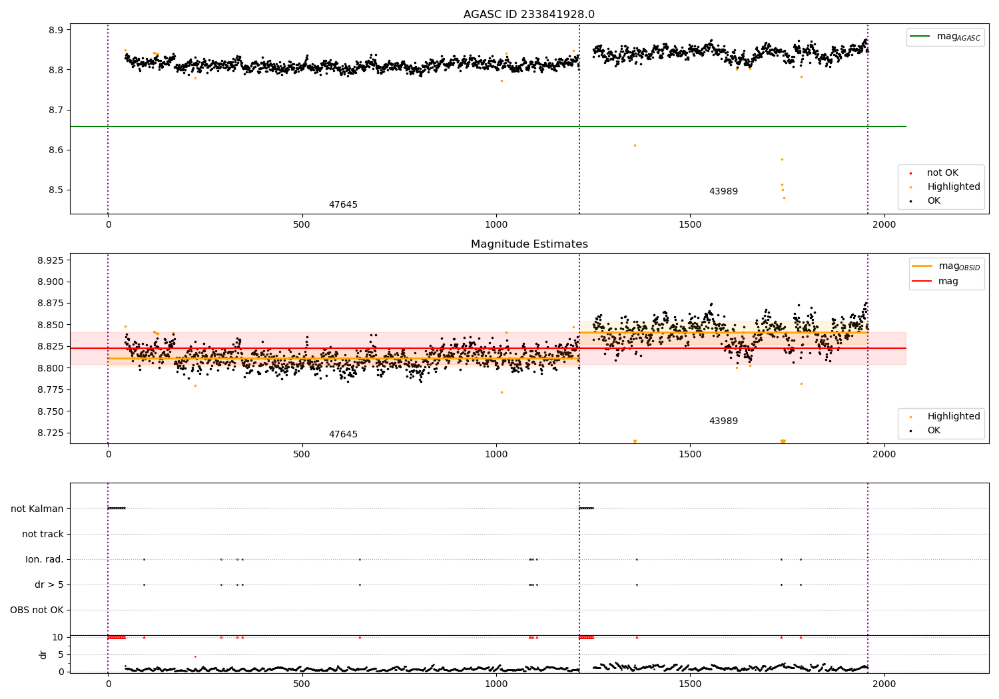Click the not Kalman row label
Screen dimensions: 999x699
[37, 509]
